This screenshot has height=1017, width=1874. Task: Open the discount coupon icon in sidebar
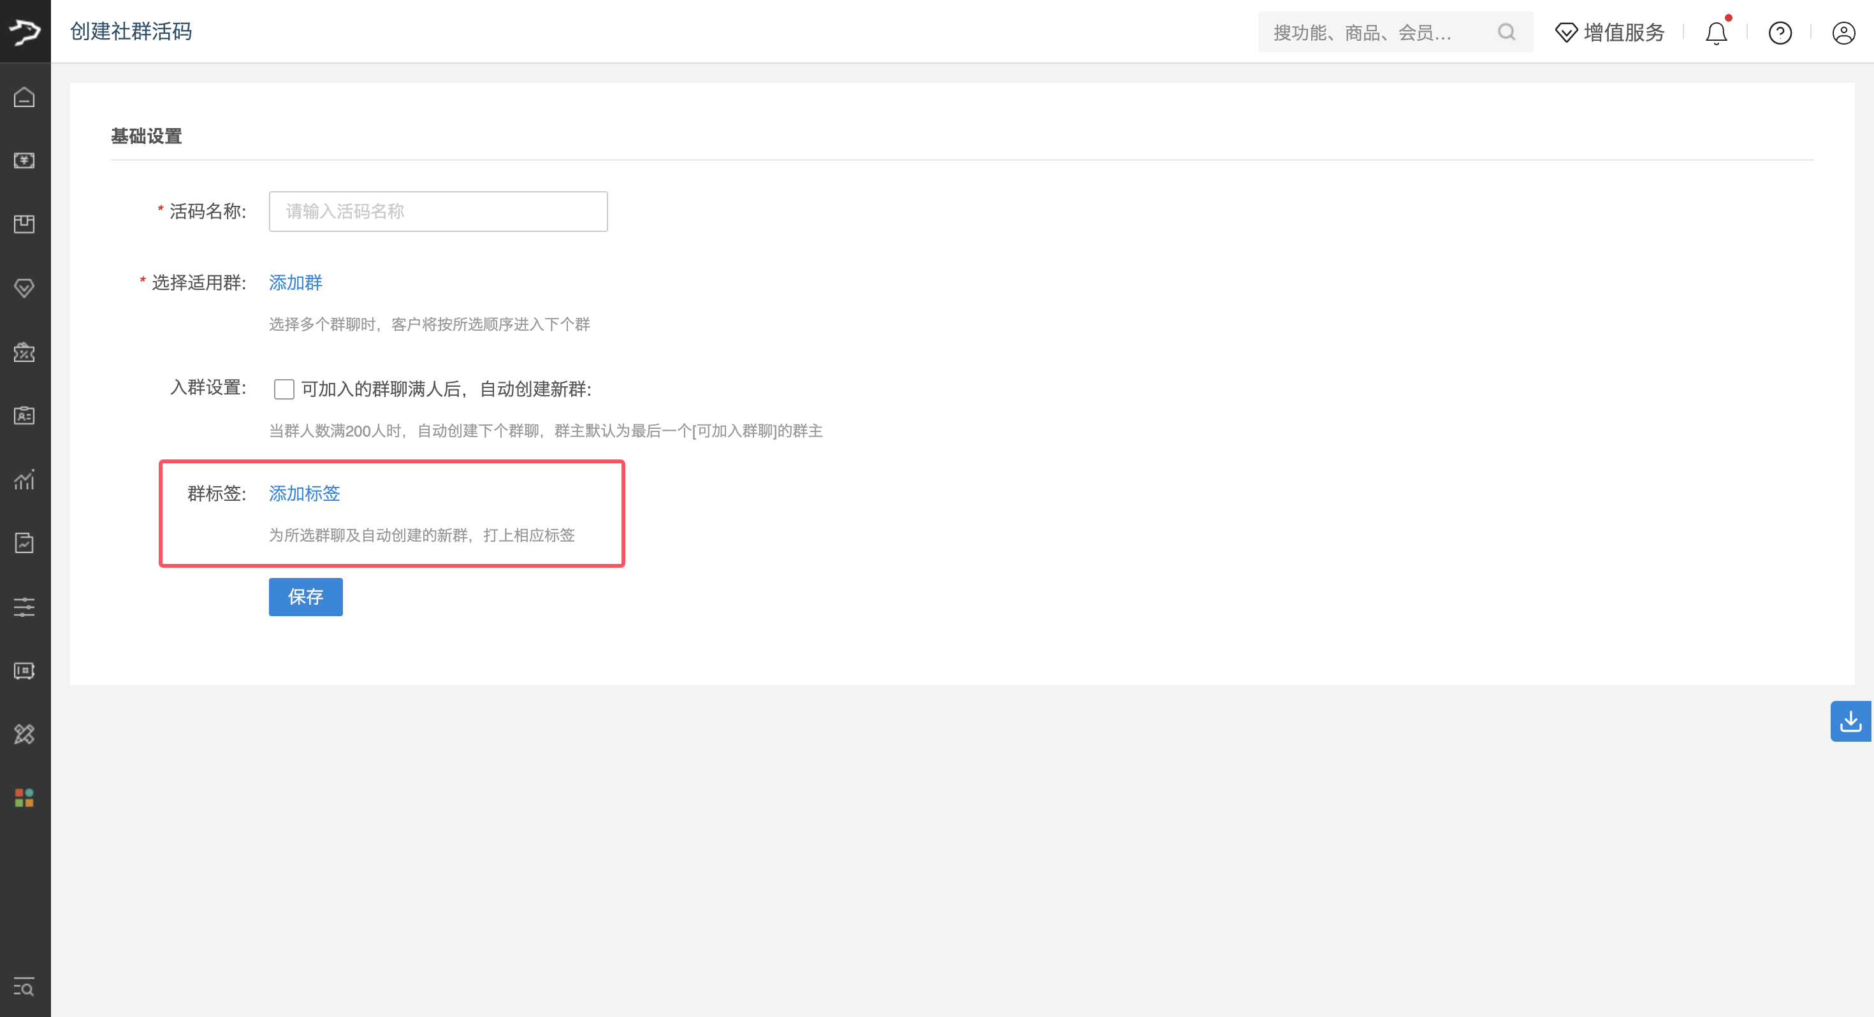coord(24,352)
